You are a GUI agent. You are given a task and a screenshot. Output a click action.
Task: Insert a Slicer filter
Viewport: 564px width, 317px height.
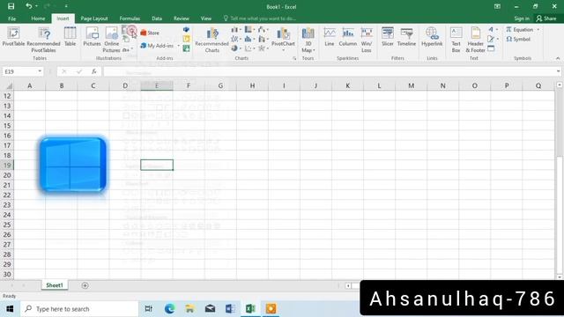[388, 37]
